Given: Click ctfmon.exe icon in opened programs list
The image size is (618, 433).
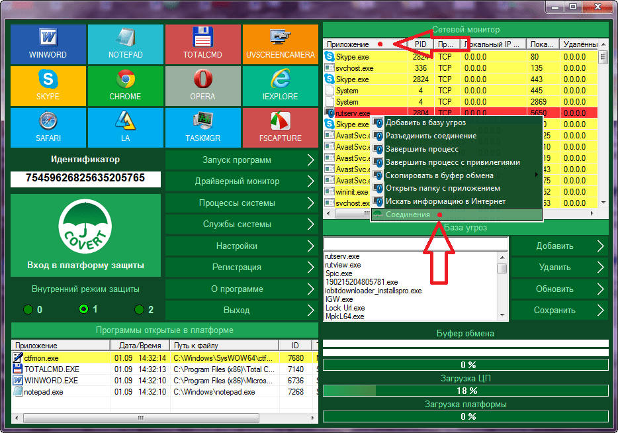Looking at the screenshot, I should 18,358.
